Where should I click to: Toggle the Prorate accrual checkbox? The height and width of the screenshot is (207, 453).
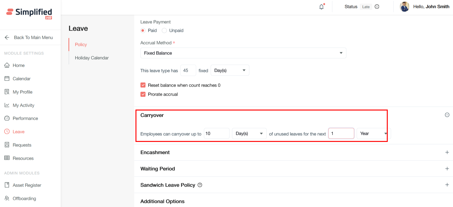tap(143, 94)
